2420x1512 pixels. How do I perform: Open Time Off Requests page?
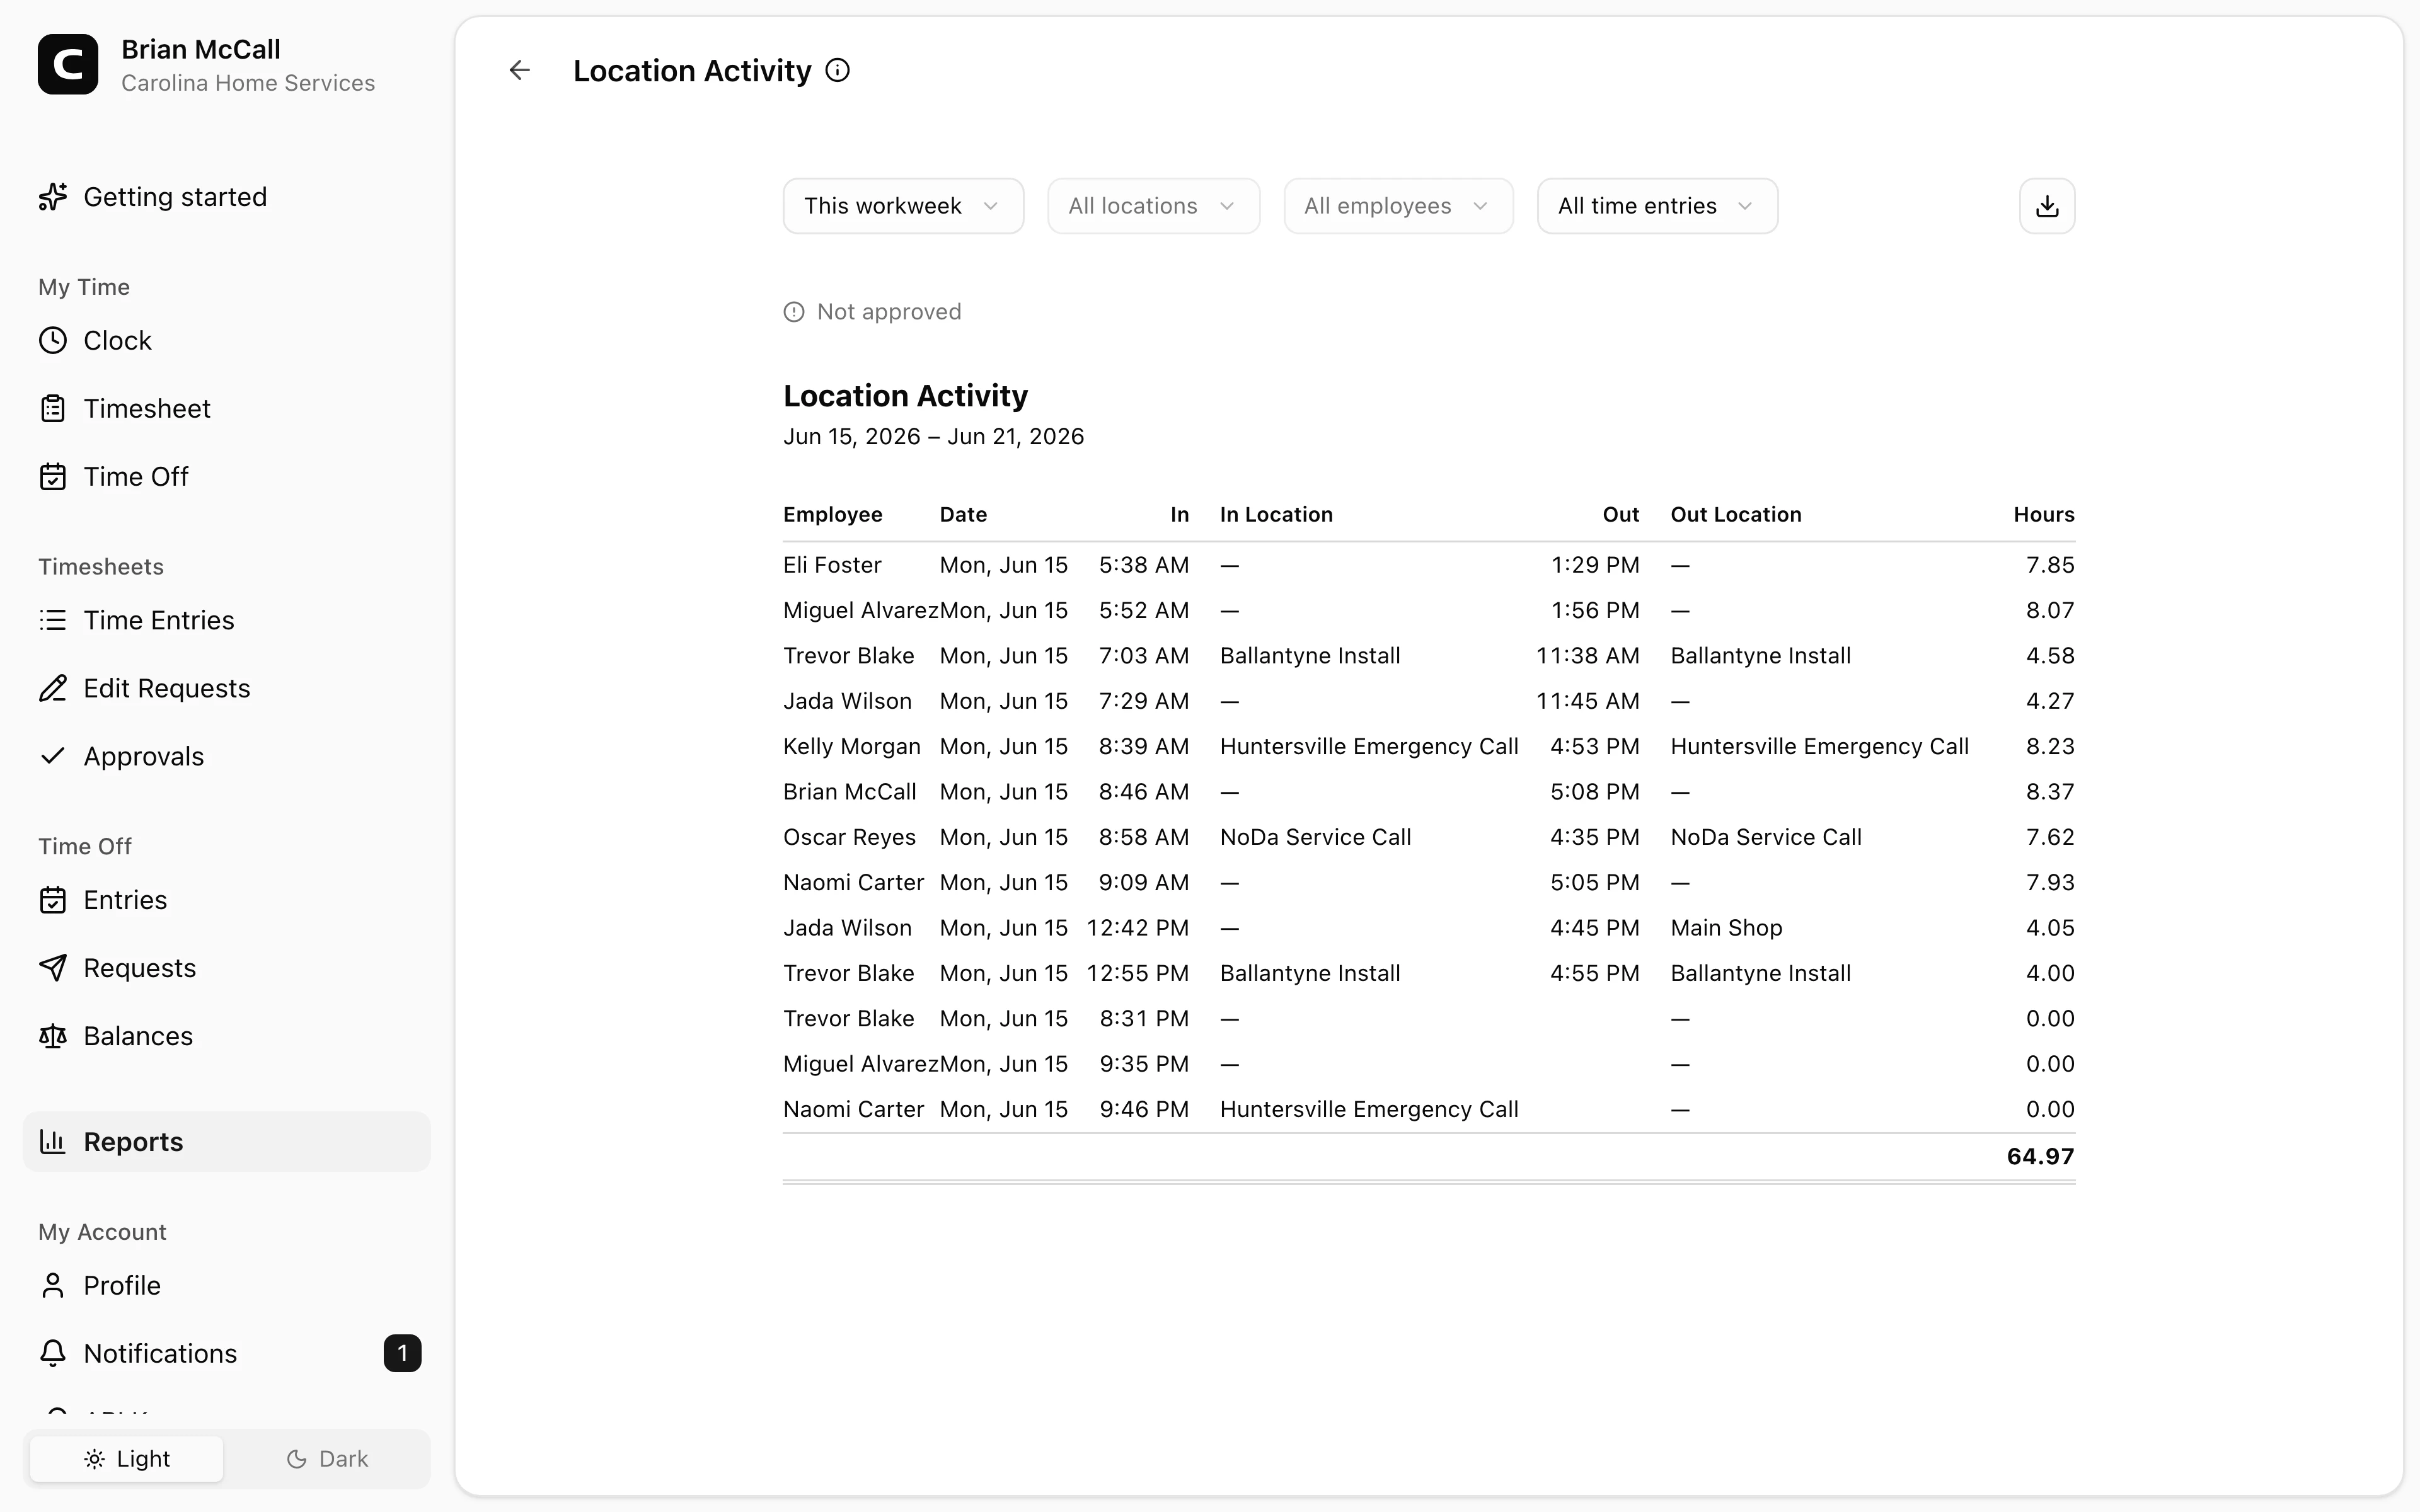point(227,969)
